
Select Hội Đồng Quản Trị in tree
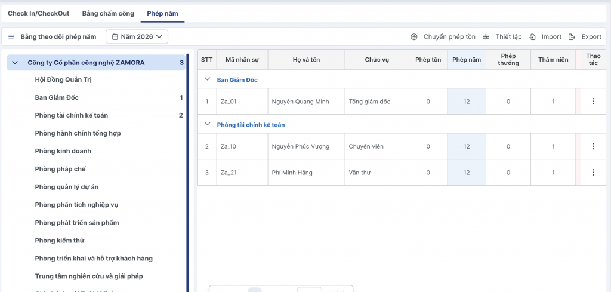pyautogui.click(x=63, y=79)
